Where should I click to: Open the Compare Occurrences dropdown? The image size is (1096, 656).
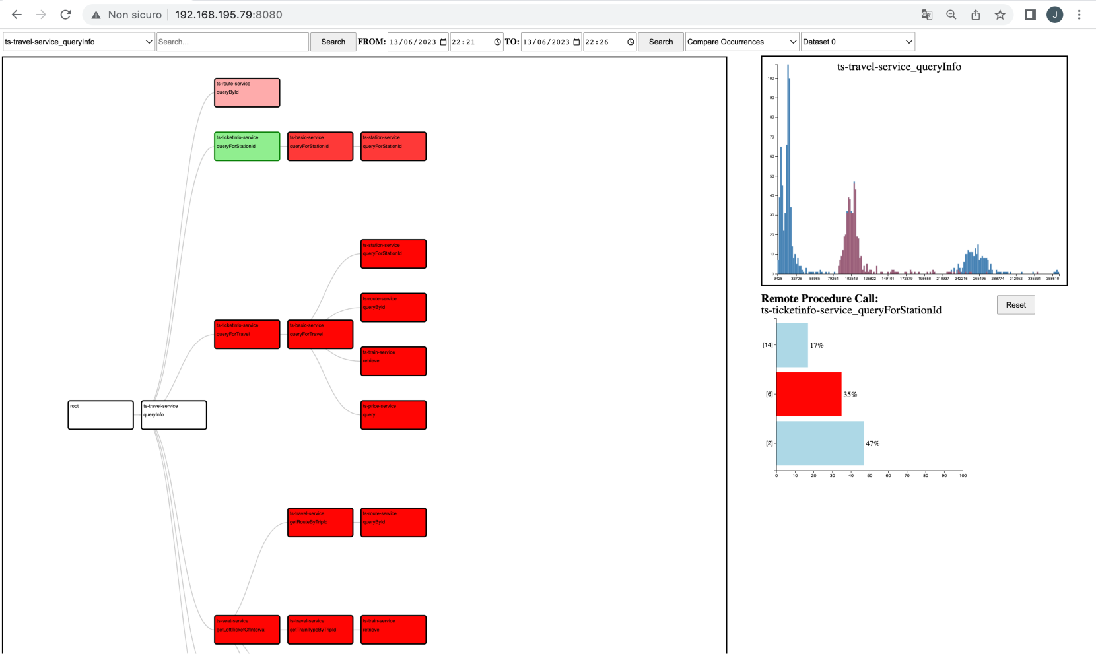741,42
